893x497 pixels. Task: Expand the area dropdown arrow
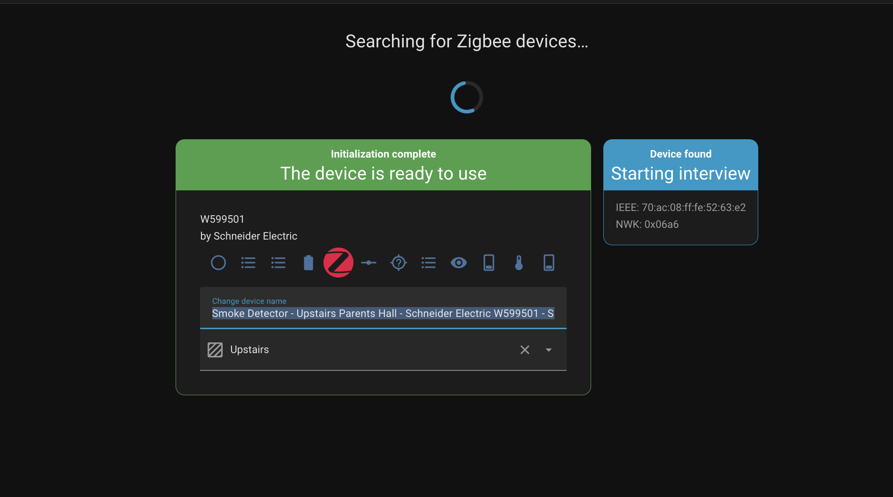(x=548, y=350)
